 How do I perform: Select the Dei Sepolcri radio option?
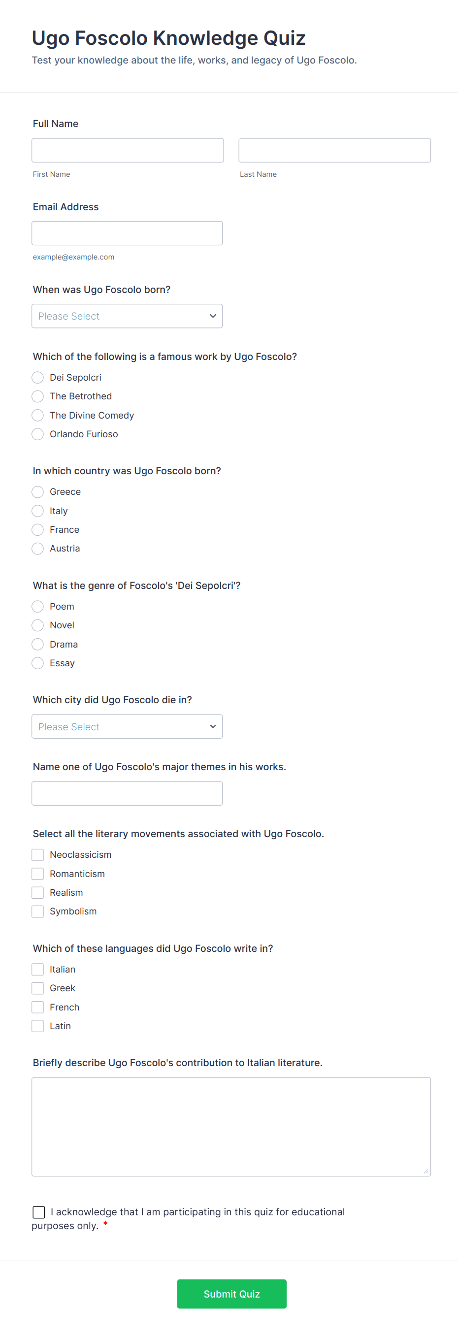pos(38,377)
